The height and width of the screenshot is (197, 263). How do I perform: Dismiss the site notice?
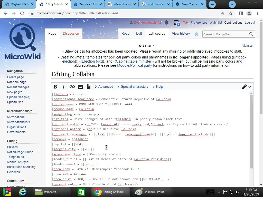[247, 46]
